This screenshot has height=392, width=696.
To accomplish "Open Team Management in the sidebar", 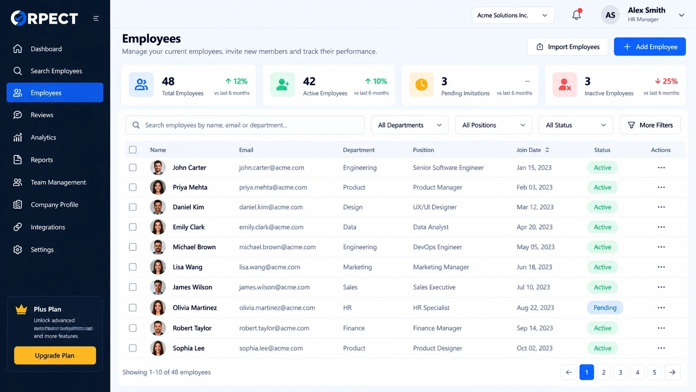I will tap(55, 182).
